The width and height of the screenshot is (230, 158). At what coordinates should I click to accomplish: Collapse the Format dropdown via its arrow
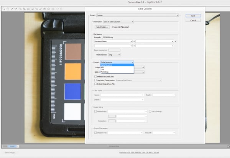[132, 62]
